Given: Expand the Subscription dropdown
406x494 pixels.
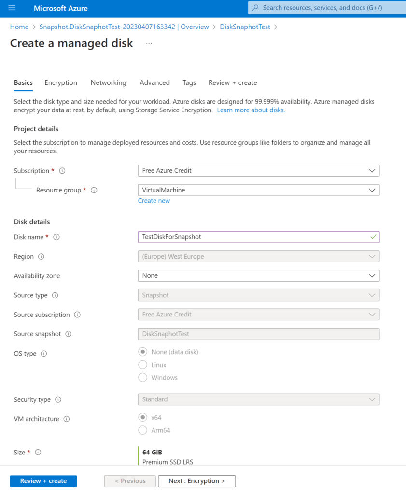Looking at the screenshot, I should pyautogui.click(x=258, y=171).
